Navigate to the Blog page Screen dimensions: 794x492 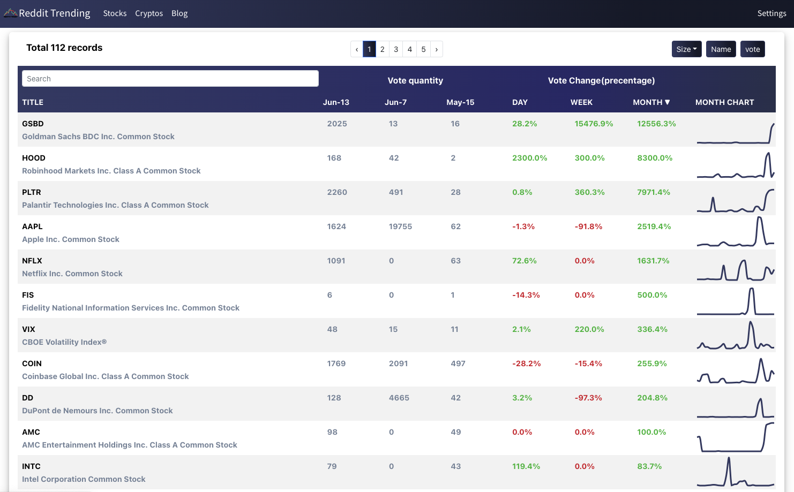coord(179,13)
